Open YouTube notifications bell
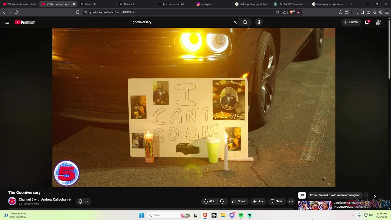The image size is (391, 220). point(367,22)
